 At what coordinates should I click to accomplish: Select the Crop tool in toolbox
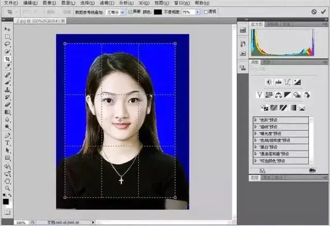pos(7,59)
